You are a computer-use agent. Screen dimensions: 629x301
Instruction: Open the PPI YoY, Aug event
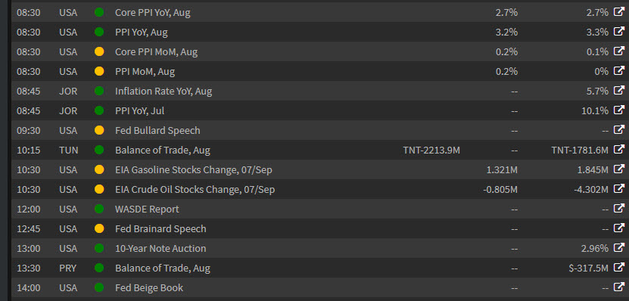point(142,33)
